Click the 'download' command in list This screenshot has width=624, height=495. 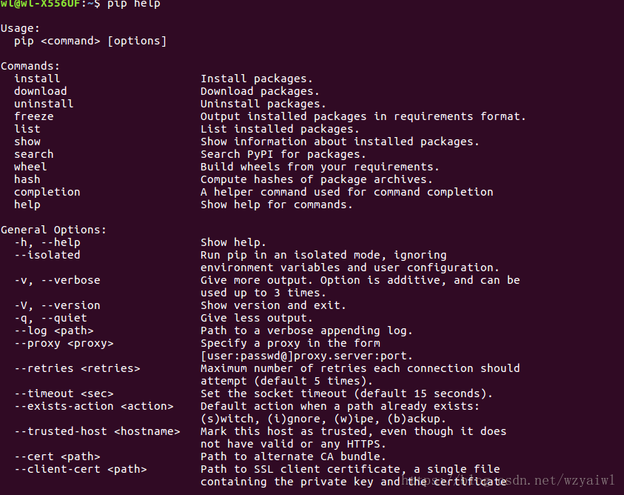point(41,91)
